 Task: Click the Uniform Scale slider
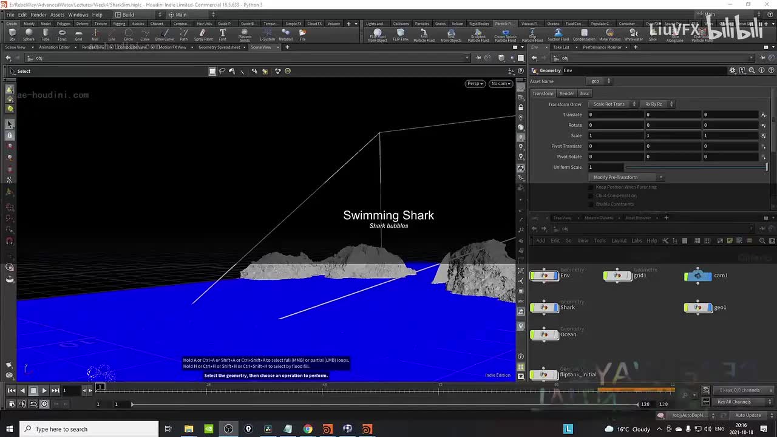tap(696, 168)
